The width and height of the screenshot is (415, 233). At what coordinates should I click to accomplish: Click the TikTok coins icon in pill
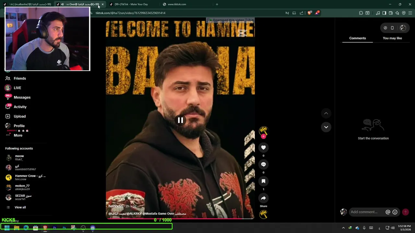(385, 28)
